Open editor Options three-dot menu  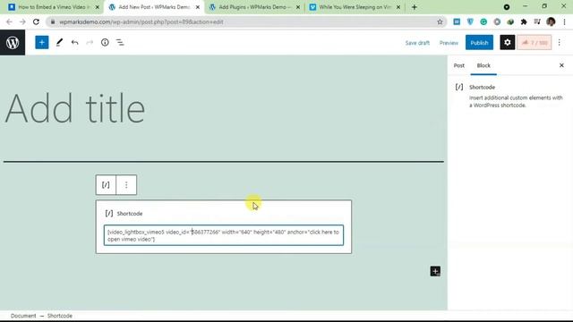coord(559,43)
